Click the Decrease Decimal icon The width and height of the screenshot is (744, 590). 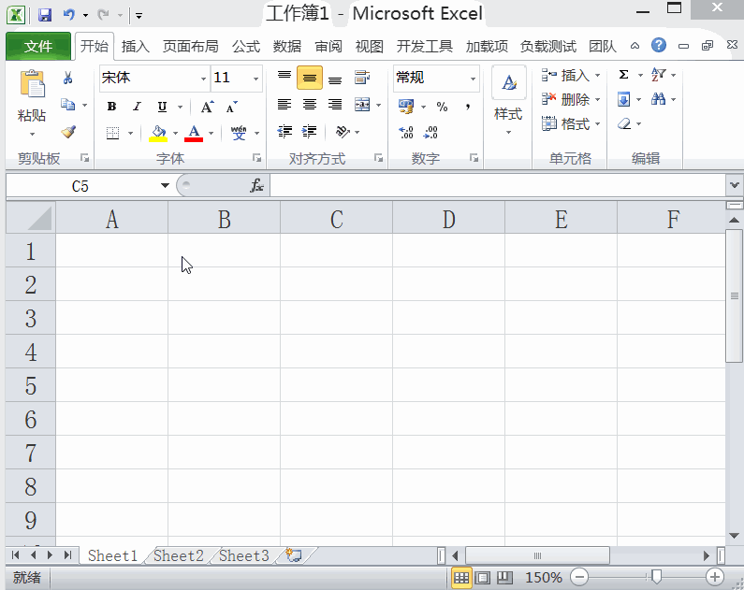(x=430, y=132)
